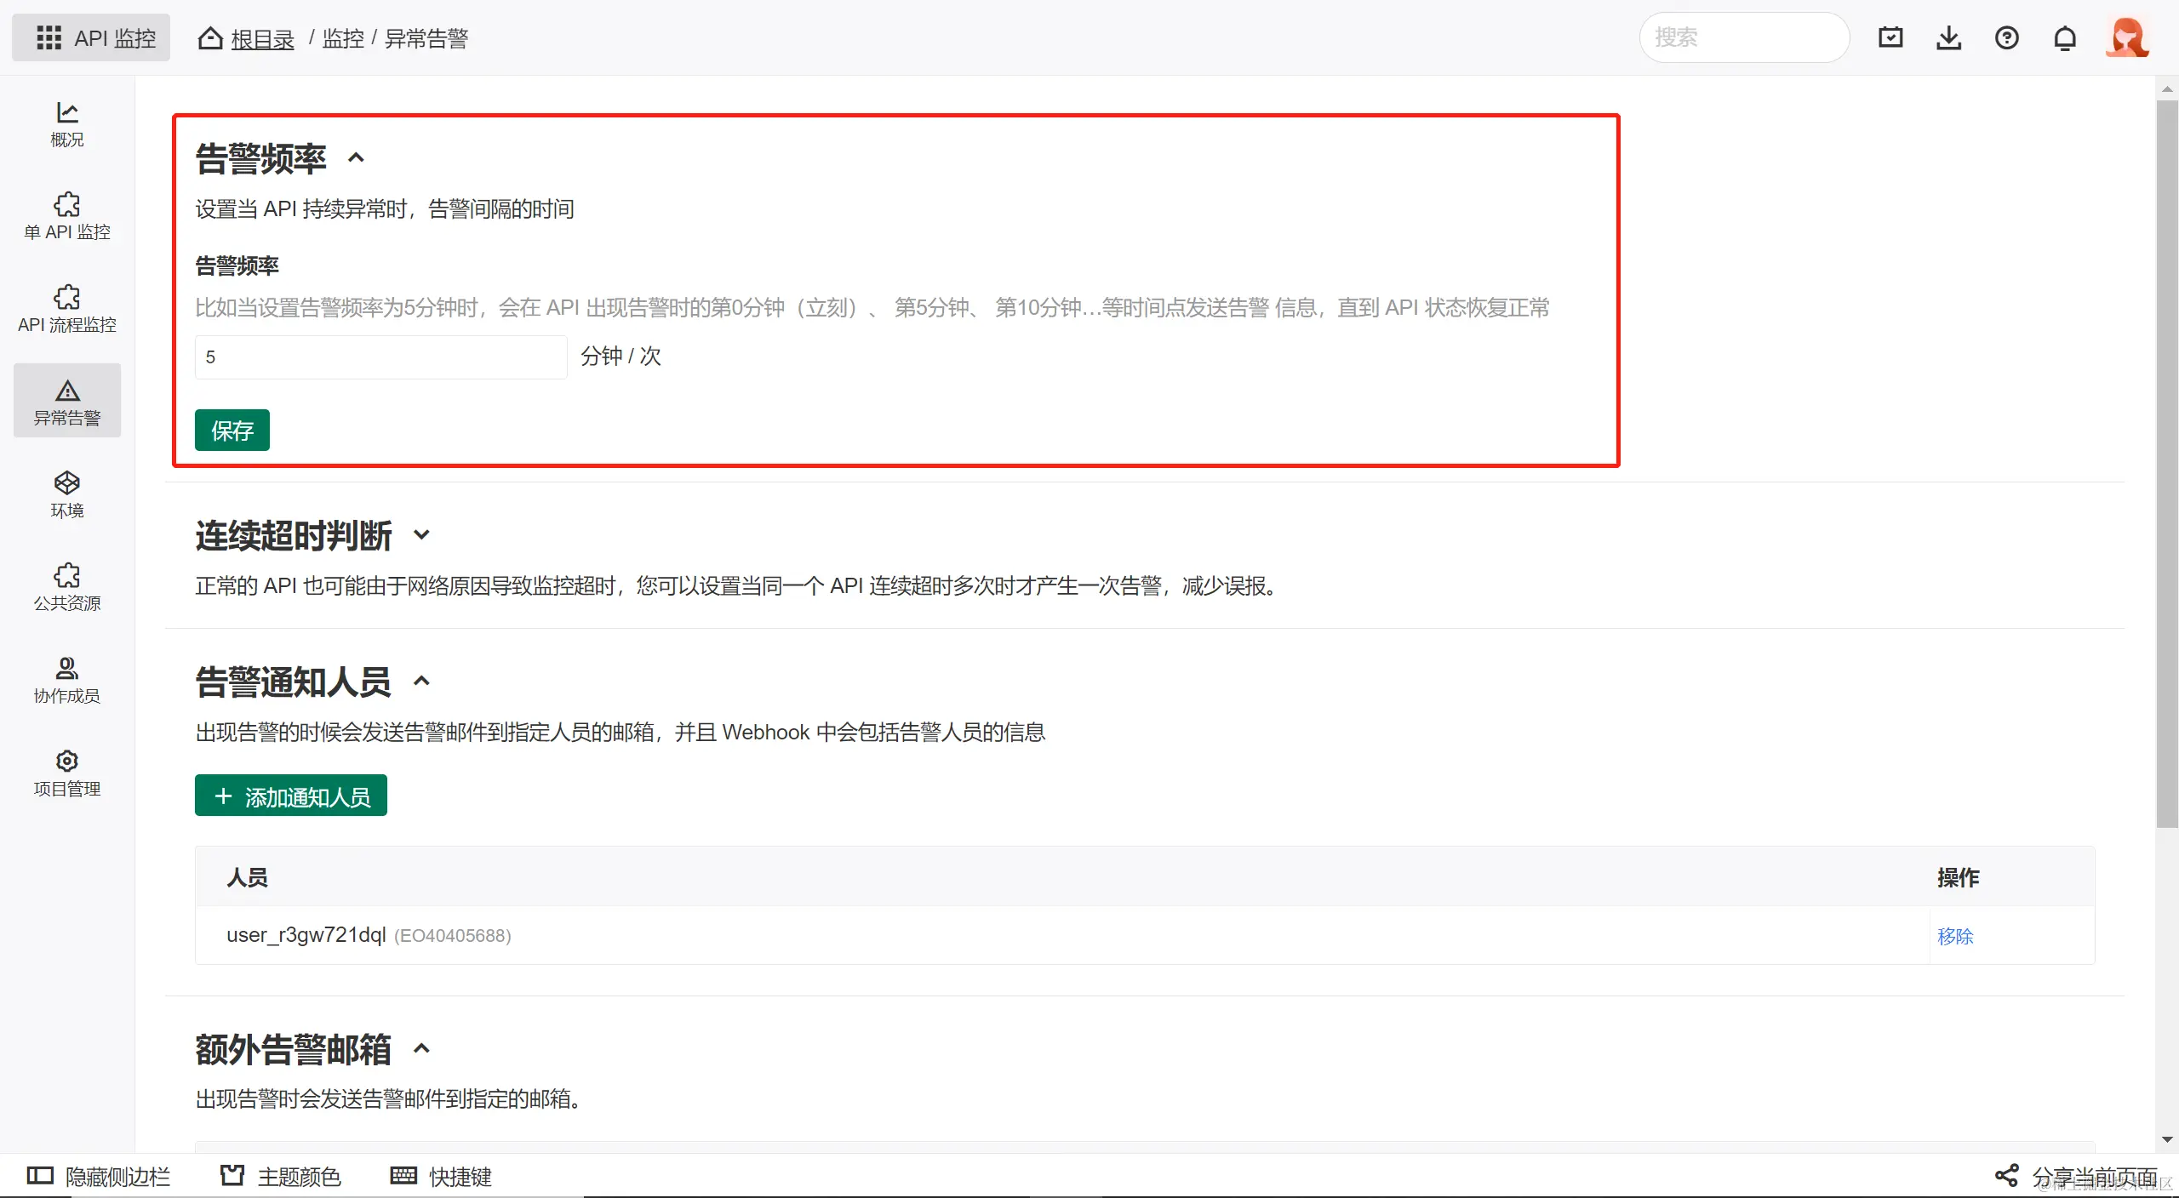Screen dimensions: 2179x1198
Task: Click the alert frequency minutes input field
Action: (380, 357)
